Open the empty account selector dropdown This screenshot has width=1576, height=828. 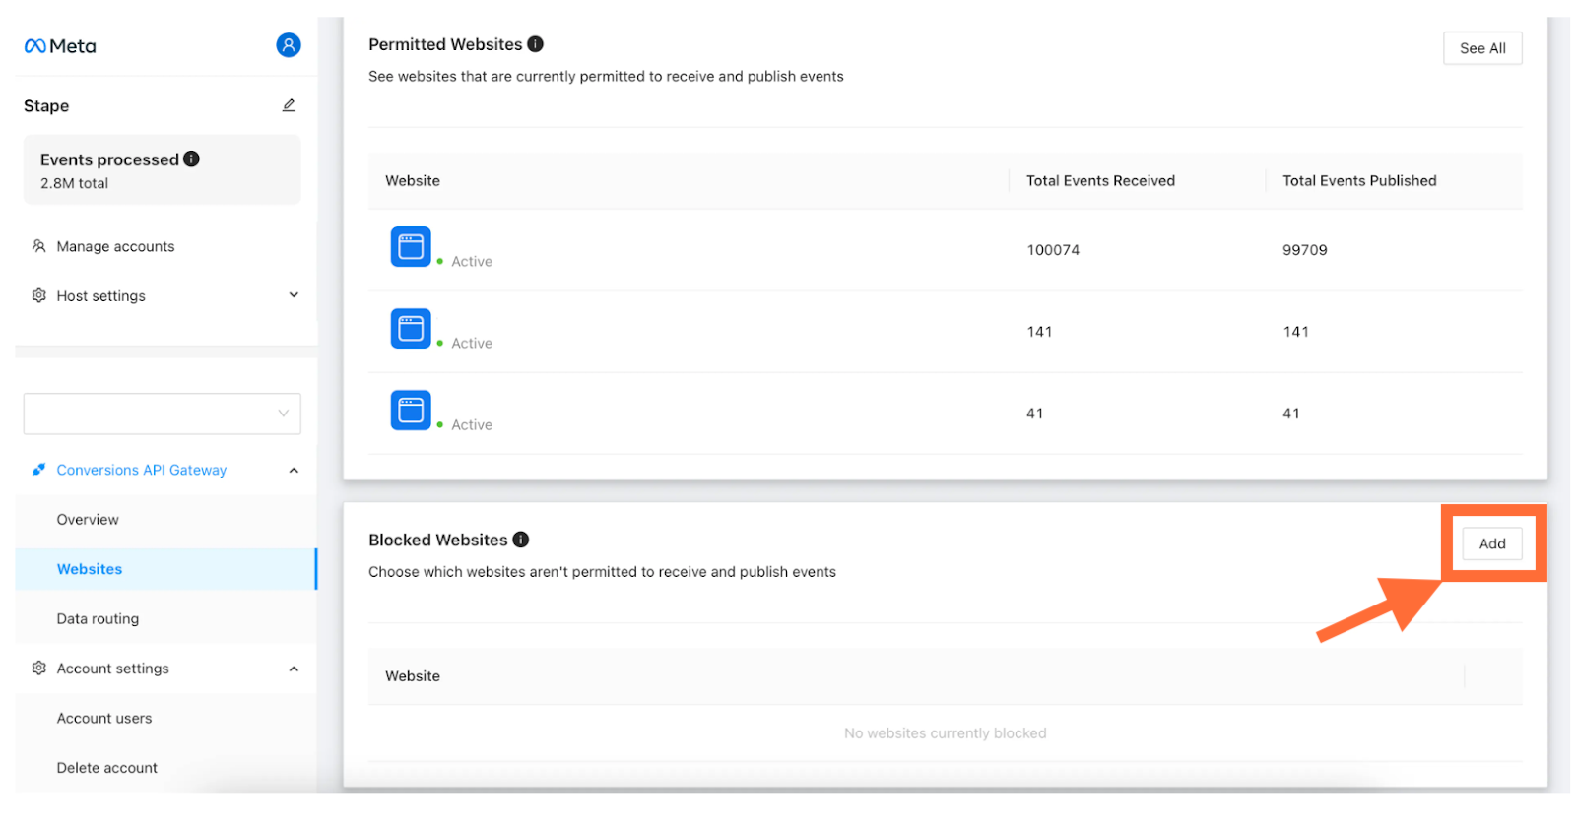pos(163,414)
